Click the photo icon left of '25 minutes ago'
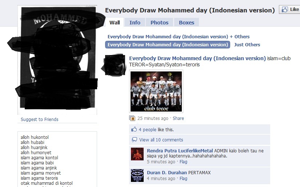 132,118
